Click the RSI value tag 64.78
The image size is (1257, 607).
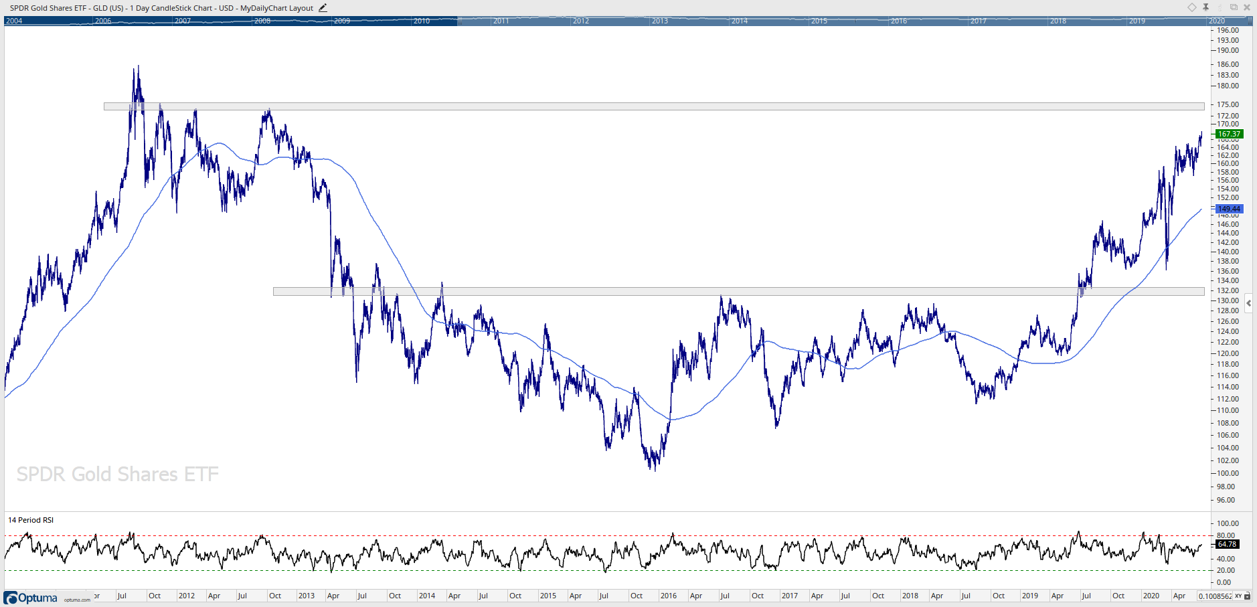[1227, 544]
